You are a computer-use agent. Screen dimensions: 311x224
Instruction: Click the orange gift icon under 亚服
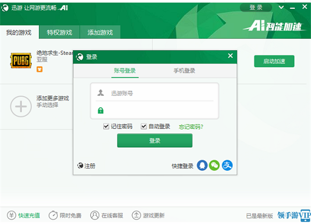pos(39,69)
